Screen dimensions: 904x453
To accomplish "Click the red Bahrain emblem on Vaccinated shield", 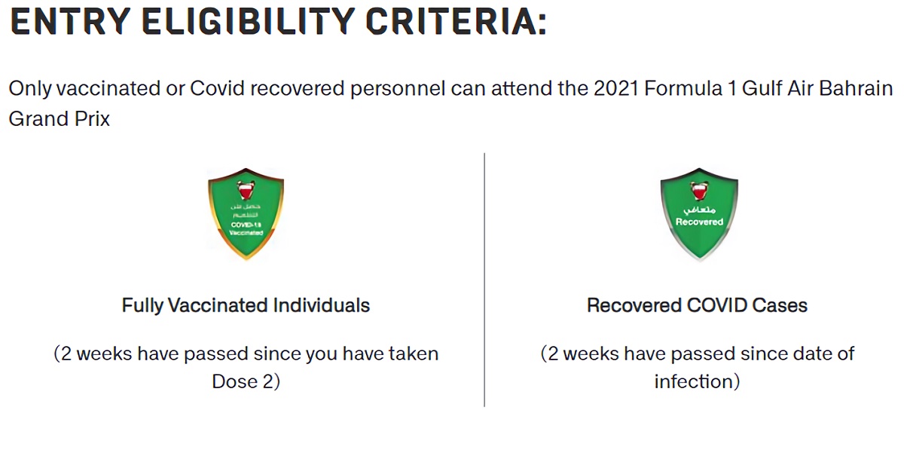I will click(246, 189).
